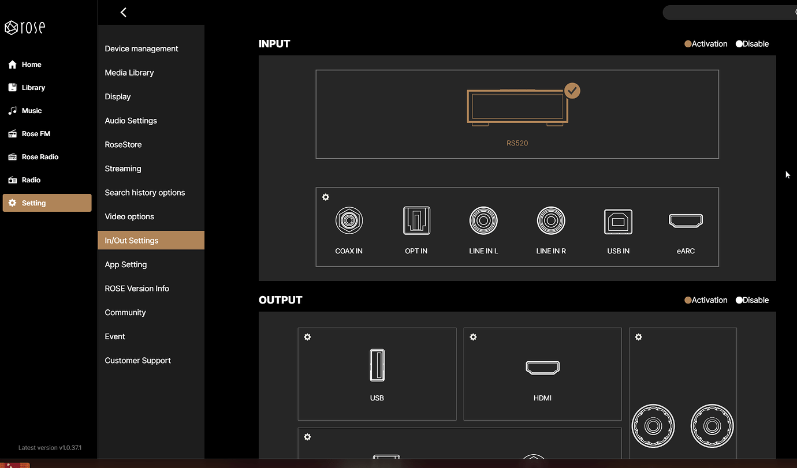Open RoseStore settings page
Image resolution: width=797 pixels, height=468 pixels.
(x=151, y=145)
